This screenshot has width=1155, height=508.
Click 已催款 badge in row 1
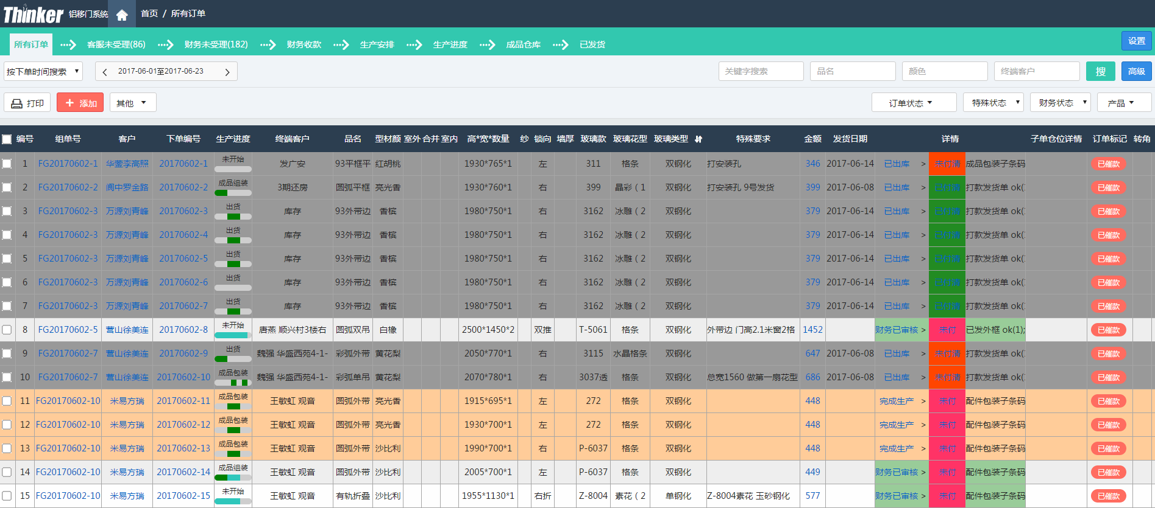(1108, 164)
